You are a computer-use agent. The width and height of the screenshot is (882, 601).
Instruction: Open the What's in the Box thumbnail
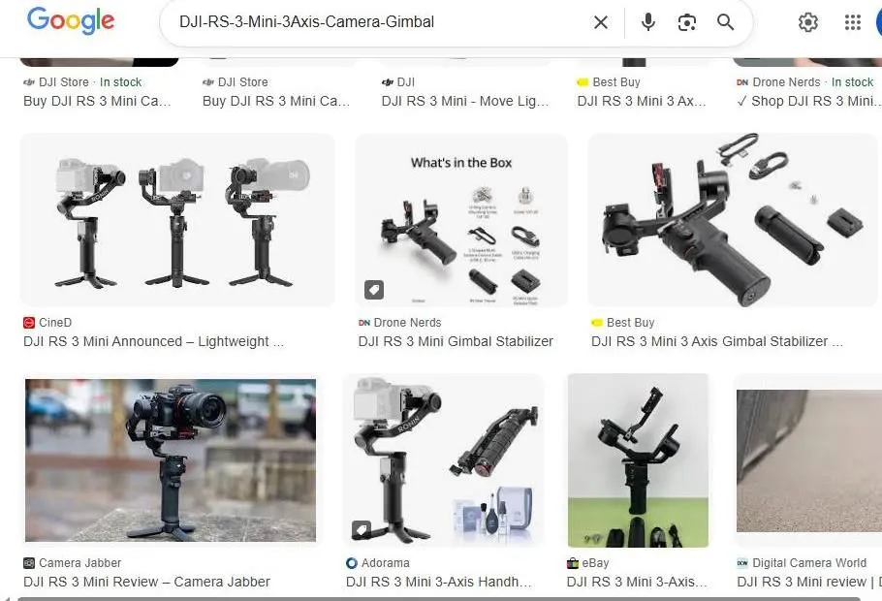(461, 220)
